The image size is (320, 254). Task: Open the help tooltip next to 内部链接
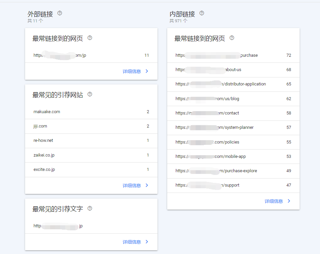(x=201, y=13)
